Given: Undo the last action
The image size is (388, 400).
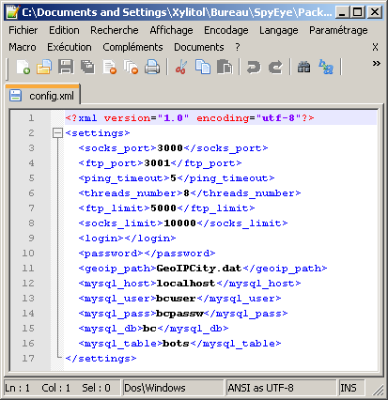Looking at the screenshot, I should [x=254, y=67].
